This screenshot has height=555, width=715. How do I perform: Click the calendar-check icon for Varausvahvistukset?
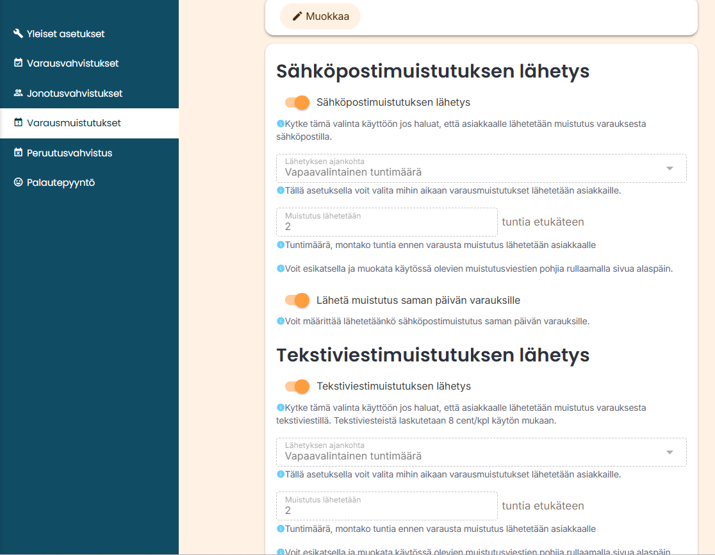point(18,63)
